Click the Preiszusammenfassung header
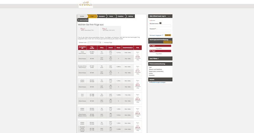The image size is (254, 133). 160,64
